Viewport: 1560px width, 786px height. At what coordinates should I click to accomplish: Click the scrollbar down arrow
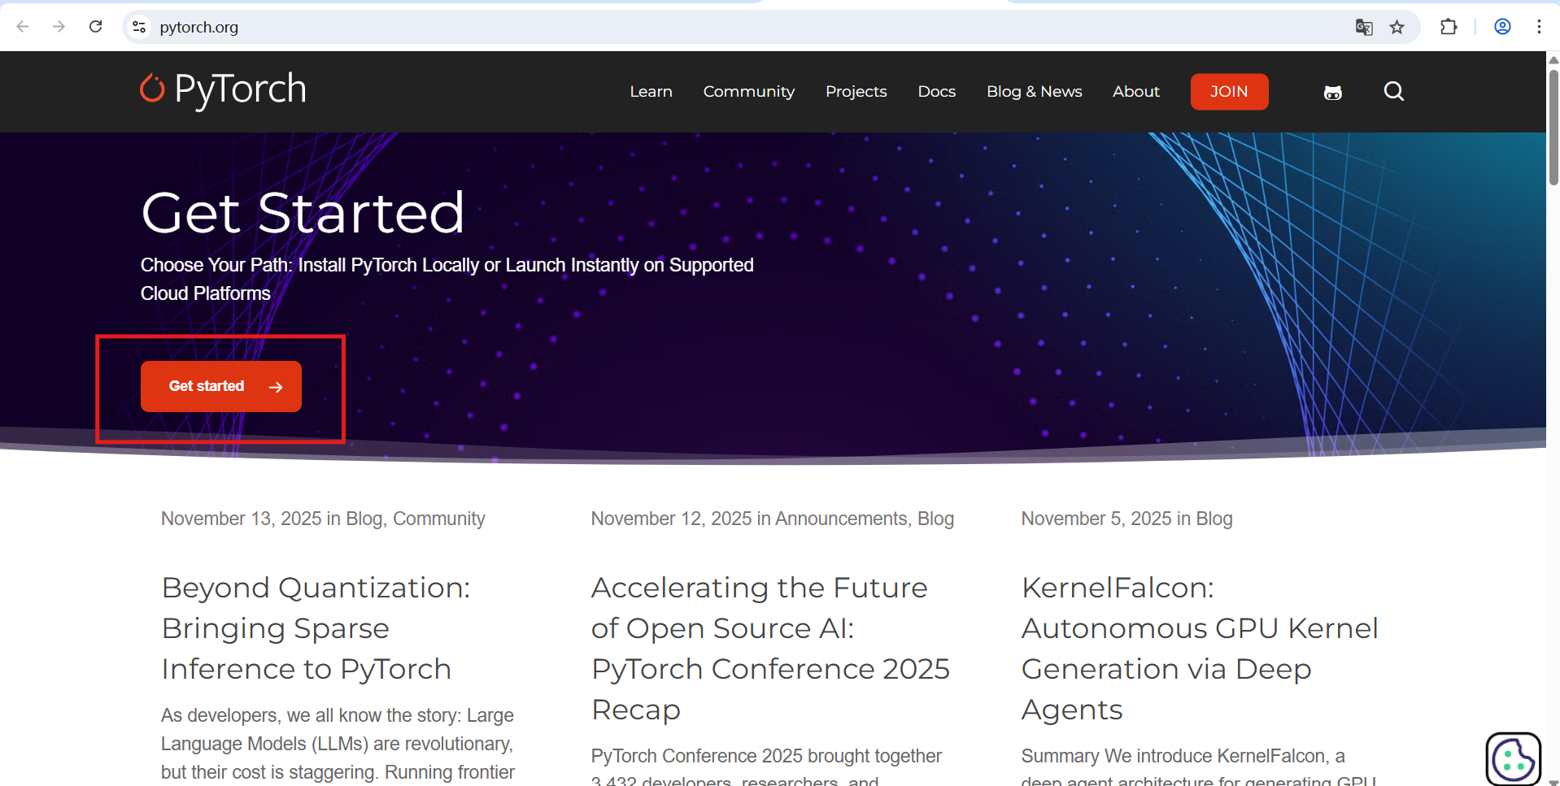(x=1553, y=782)
